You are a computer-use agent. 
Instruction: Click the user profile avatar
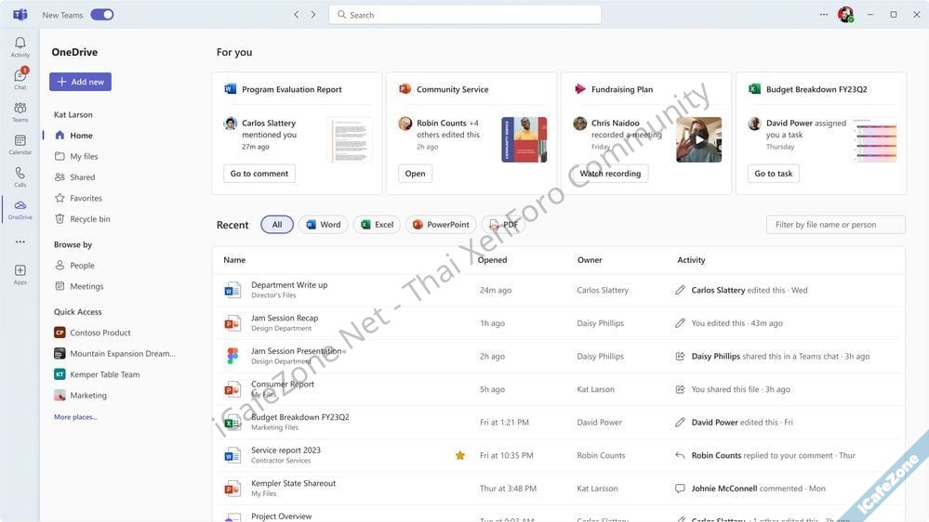(x=844, y=15)
